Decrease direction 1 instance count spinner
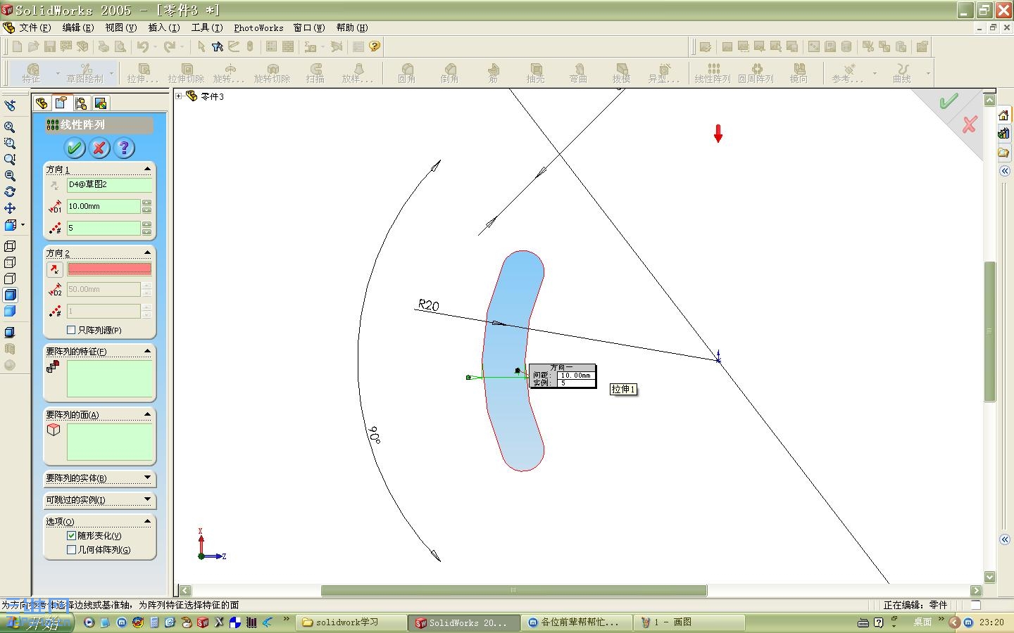 [146, 231]
